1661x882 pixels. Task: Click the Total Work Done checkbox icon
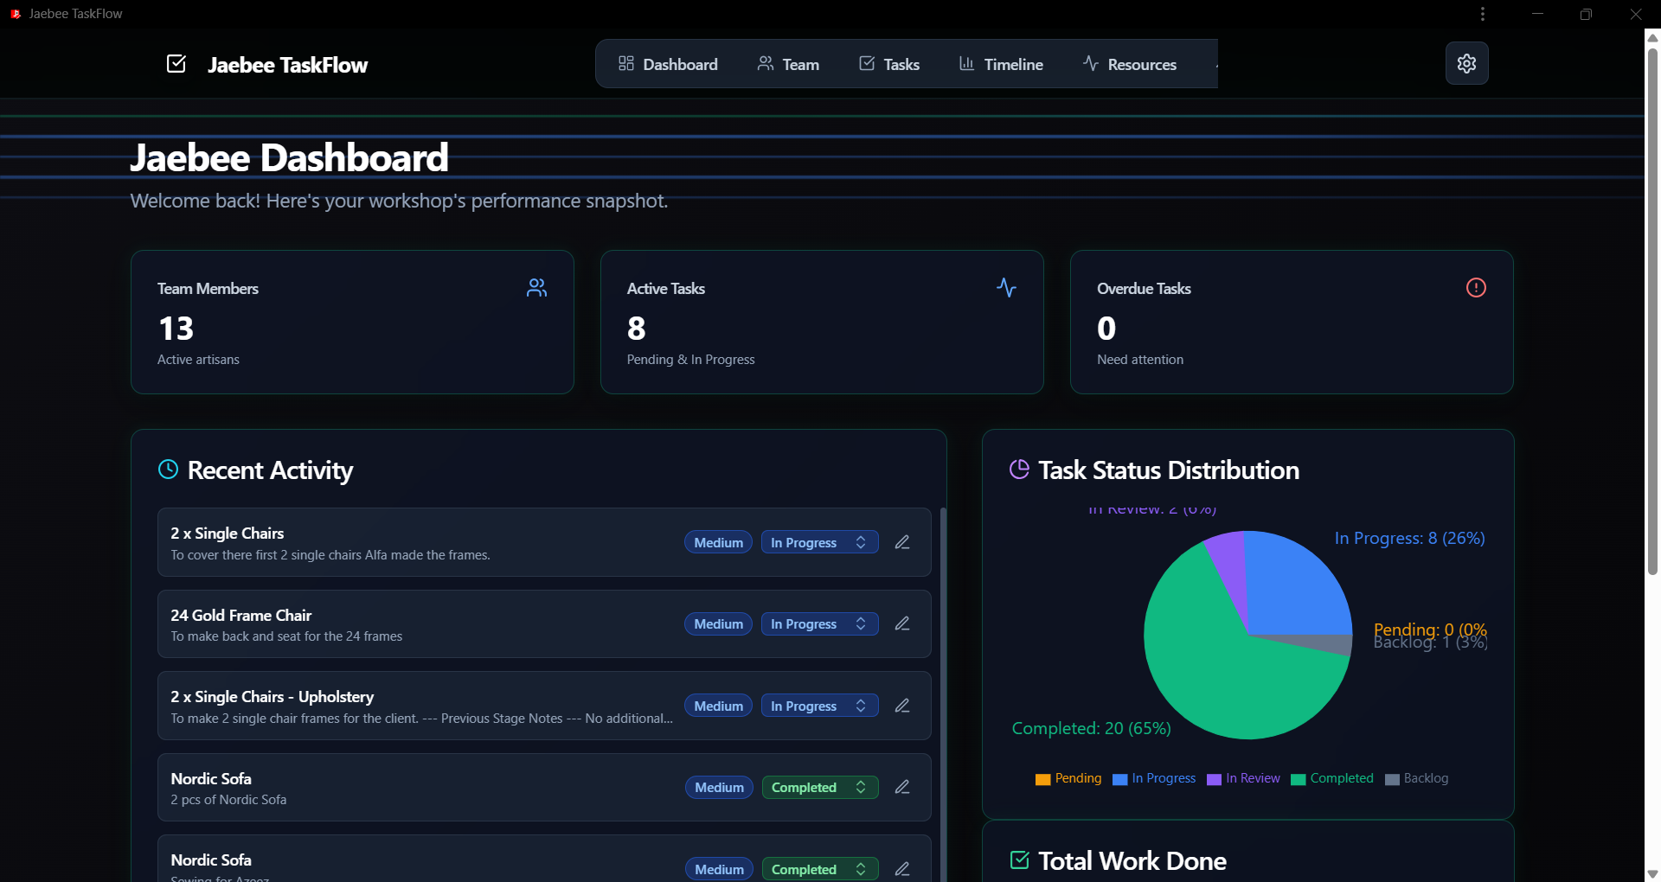click(x=1019, y=860)
